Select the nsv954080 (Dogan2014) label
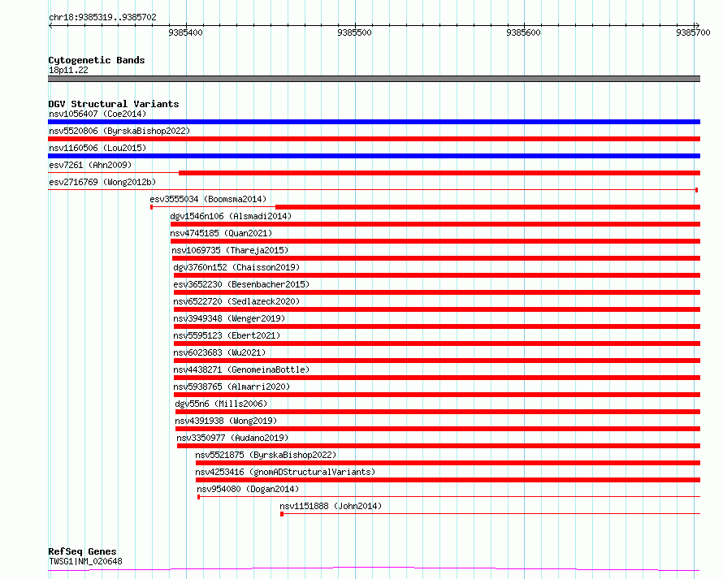The image size is (723, 579). (x=248, y=489)
